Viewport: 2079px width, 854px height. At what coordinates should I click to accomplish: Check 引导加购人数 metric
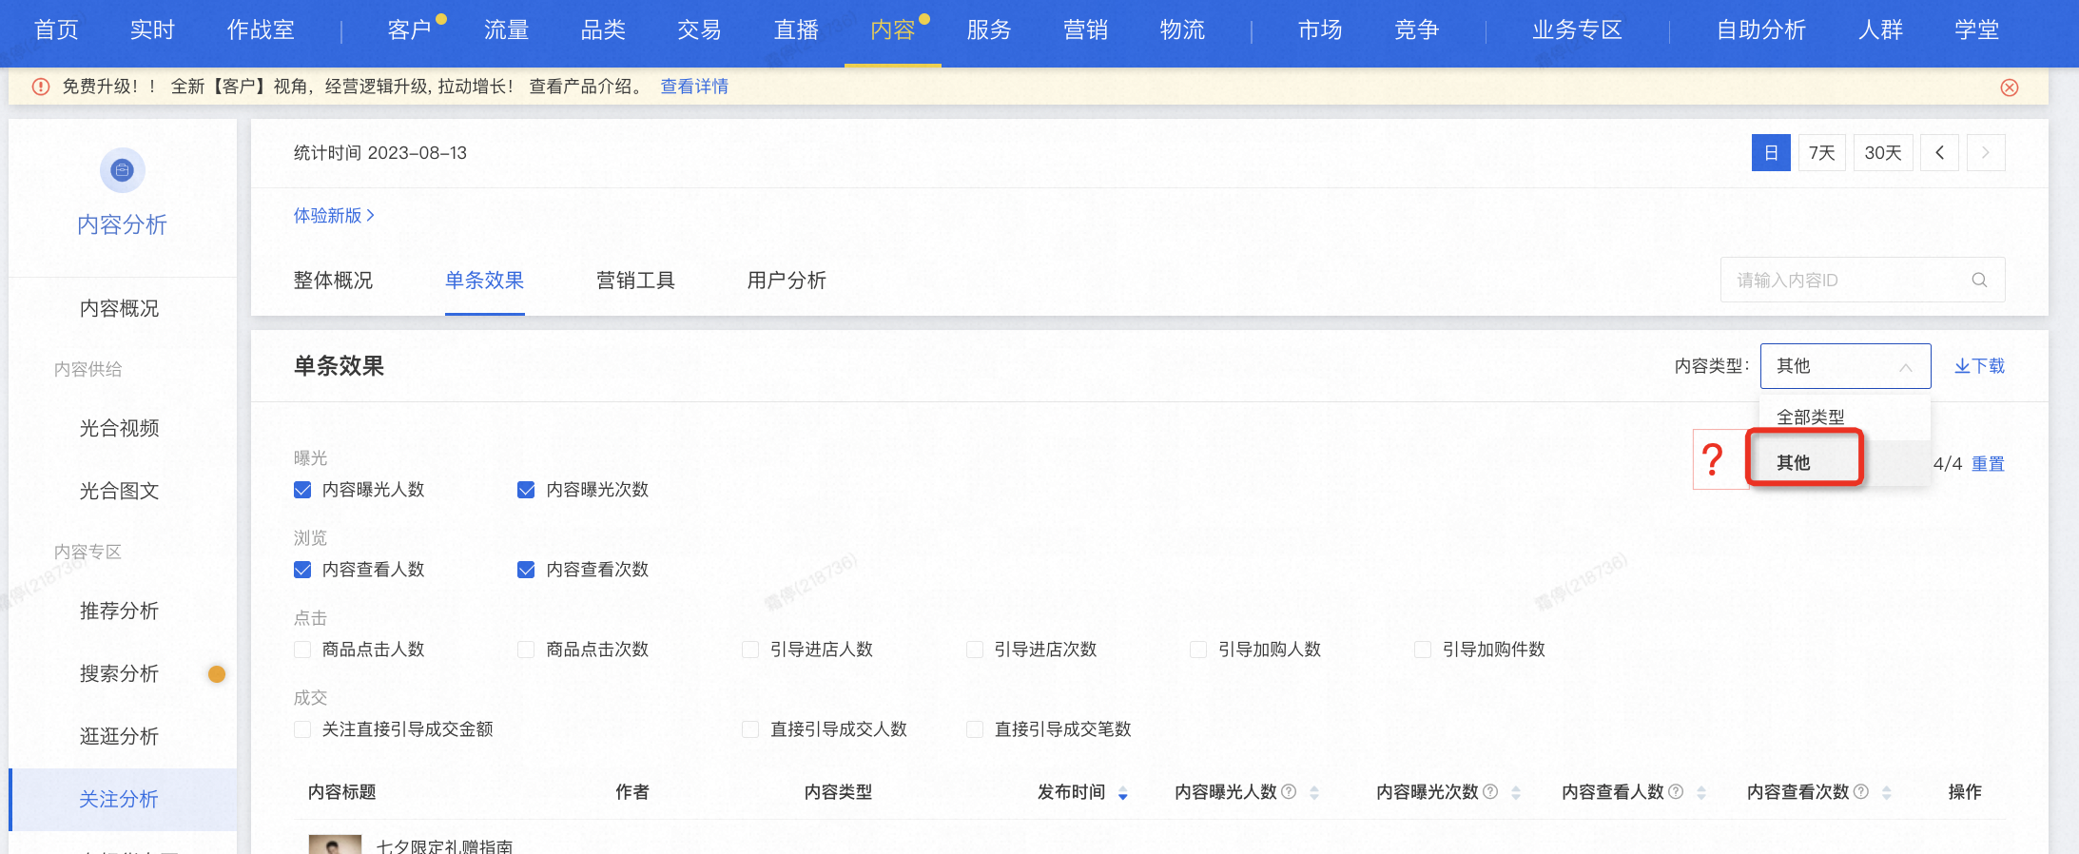click(x=1198, y=650)
